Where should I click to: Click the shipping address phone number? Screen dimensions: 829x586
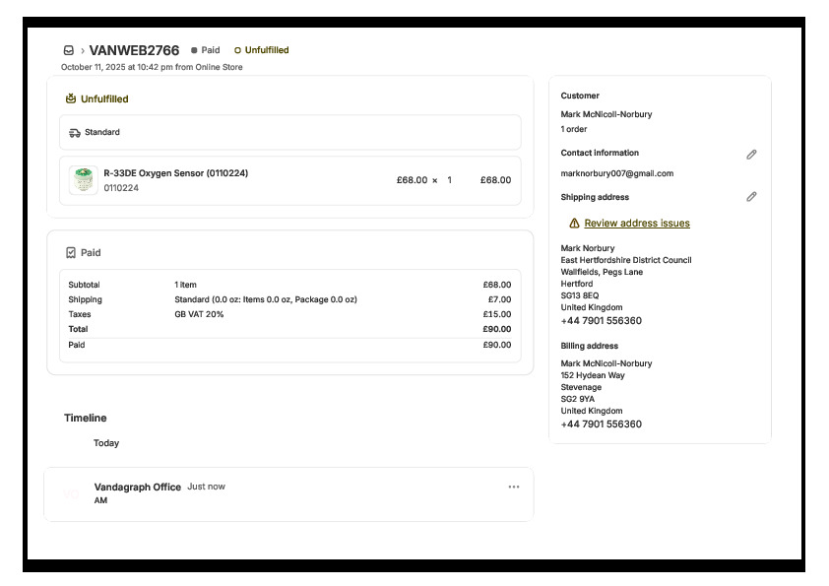point(601,321)
